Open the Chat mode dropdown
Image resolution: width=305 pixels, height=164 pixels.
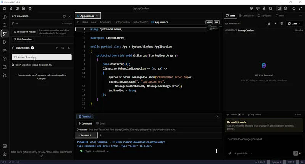pyautogui.click(x=294, y=24)
